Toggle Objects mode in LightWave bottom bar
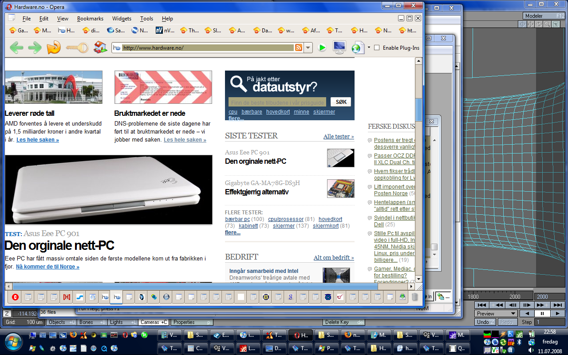 (x=62, y=322)
